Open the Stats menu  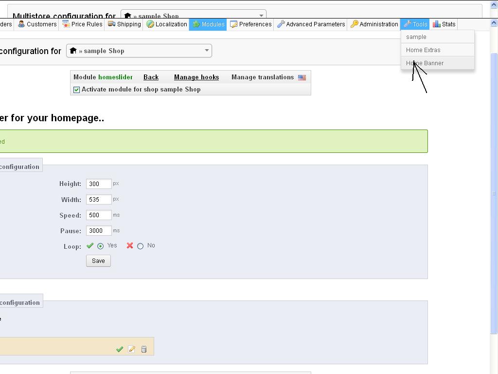coord(444,24)
